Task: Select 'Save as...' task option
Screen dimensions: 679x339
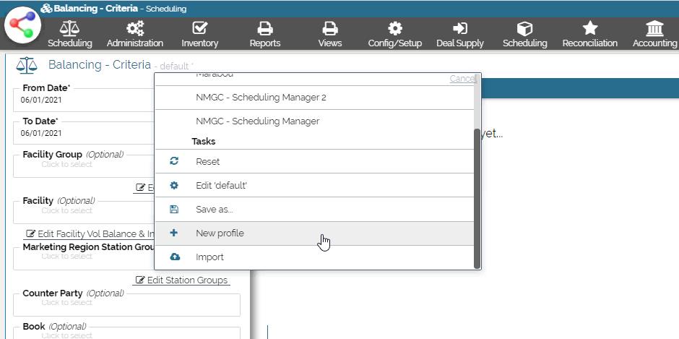Action: click(214, 210)
